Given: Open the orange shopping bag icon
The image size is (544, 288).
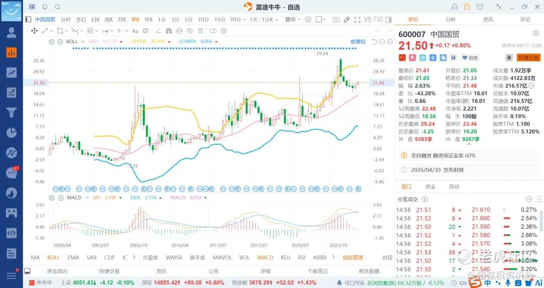Looking at the screenshot, I should point(467,7).
